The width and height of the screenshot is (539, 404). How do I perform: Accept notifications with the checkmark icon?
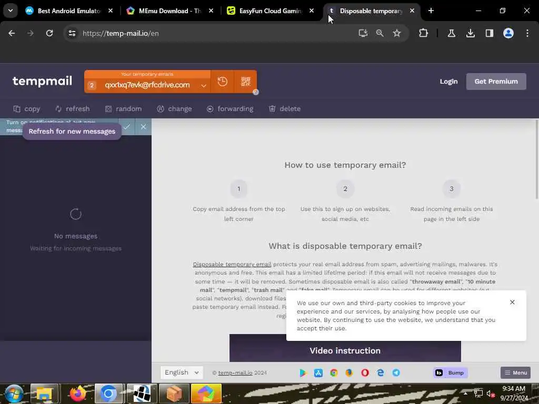[127, 127]
